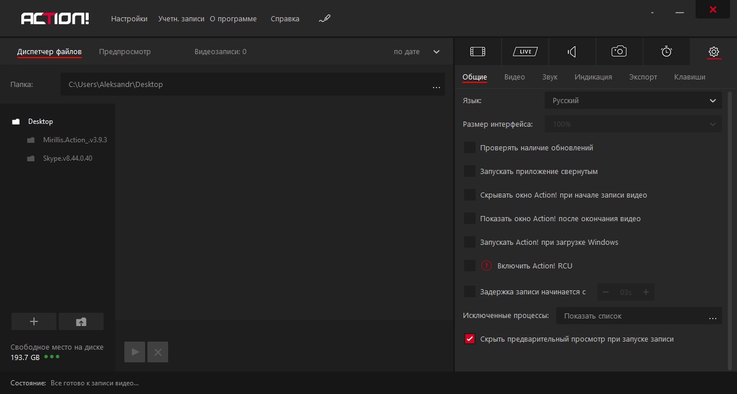Switch to the LIVE streaming mode icon
Screen dimensions: 737x394
[525, 52]
